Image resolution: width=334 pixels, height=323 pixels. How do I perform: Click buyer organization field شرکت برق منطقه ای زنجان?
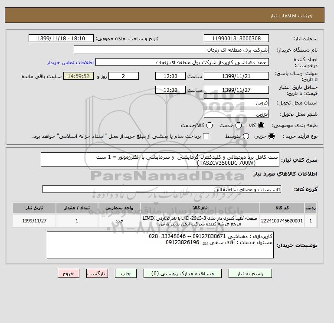point(171,49)
